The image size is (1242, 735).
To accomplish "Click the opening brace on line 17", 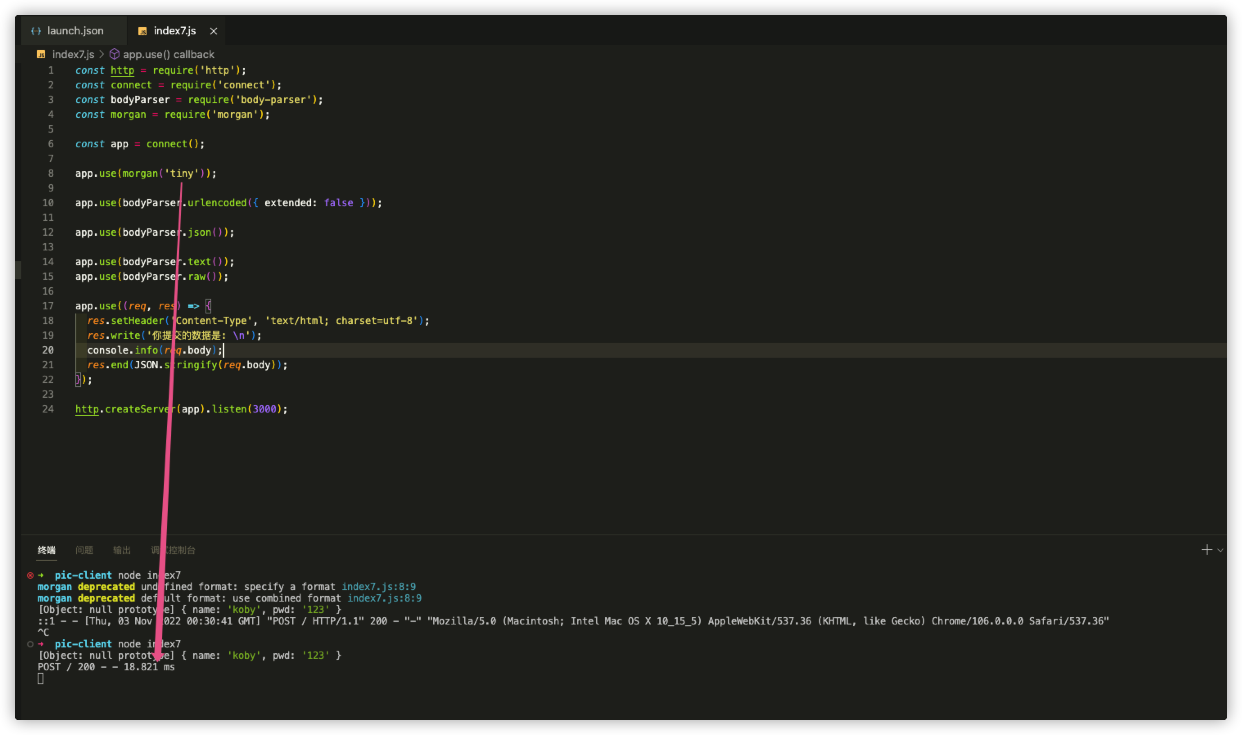I will (208, 306).
